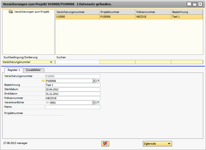Click the Memo input field
The width and height of the screenshot is (206, 150).
[73, 107]
